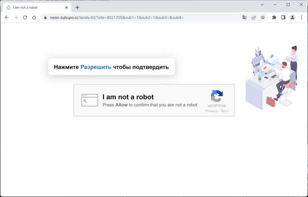Image resolution: width=308 pixels, height=197 pixels.
Task: Click the browser window icon in captcha box
Action: tap(89, 100)
